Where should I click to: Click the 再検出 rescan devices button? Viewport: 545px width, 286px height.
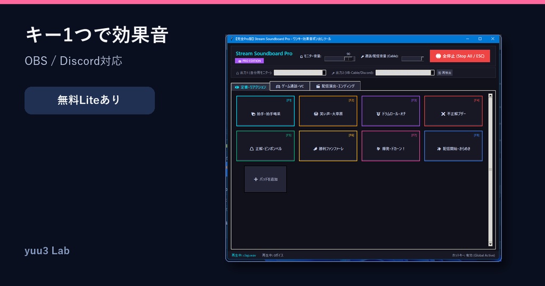point(444,73)
